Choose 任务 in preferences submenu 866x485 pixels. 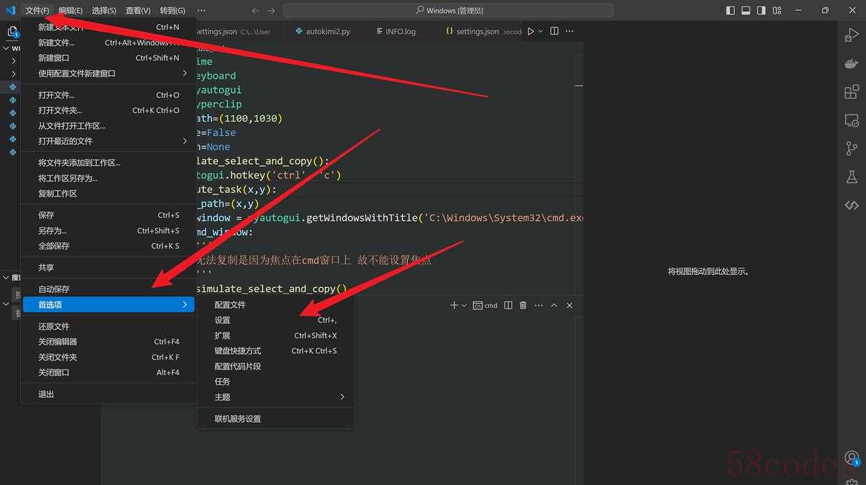275,382
